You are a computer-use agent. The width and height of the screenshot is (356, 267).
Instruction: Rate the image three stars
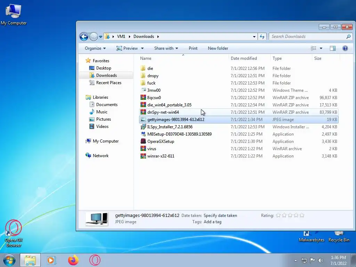coord(290,215)
